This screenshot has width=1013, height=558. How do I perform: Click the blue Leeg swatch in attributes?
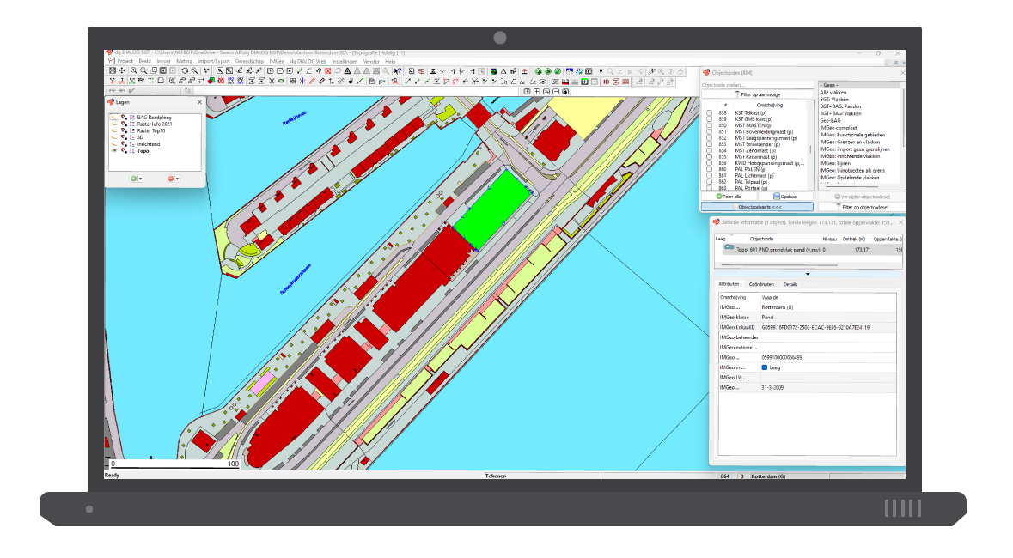765,367
